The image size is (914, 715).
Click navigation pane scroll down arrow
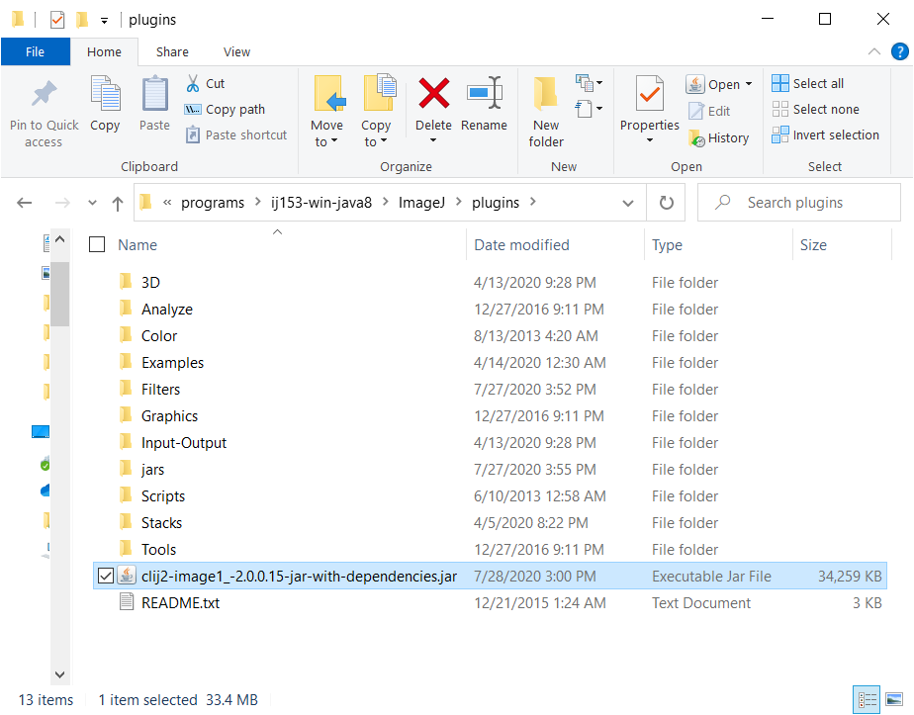pyautogui.click(x=59, y=674)
